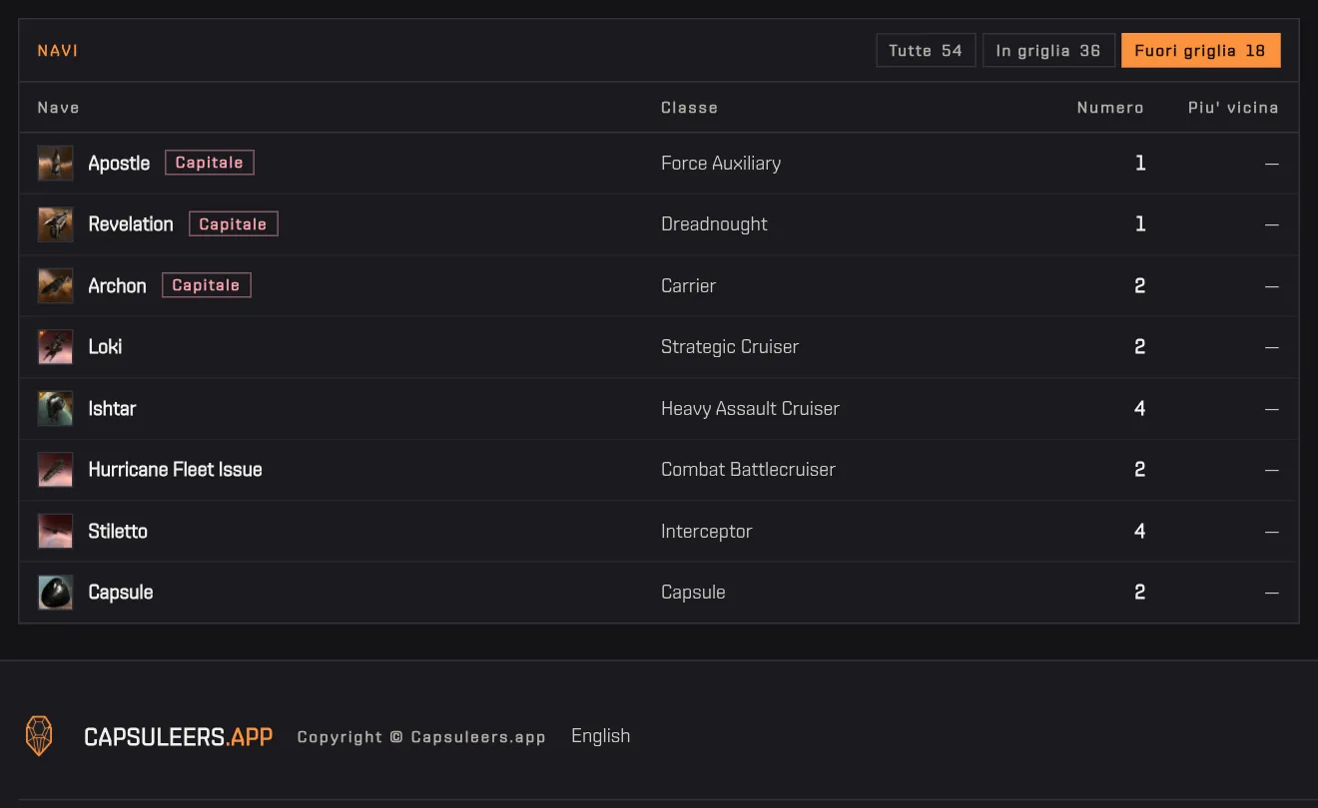Select the Revelation ship name
The height and width of the screenshot is (808, 1318).
tap(131, 224)
